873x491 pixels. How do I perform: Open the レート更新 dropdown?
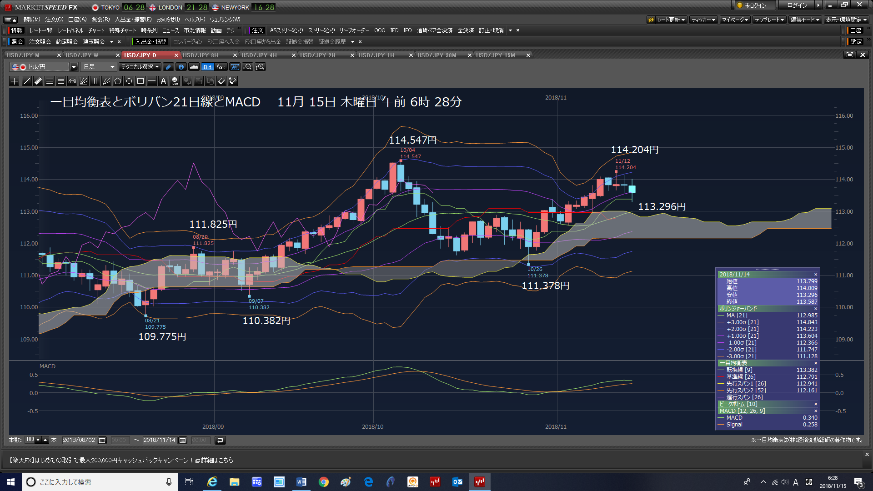pyautogui.click(x=667, y=20)
